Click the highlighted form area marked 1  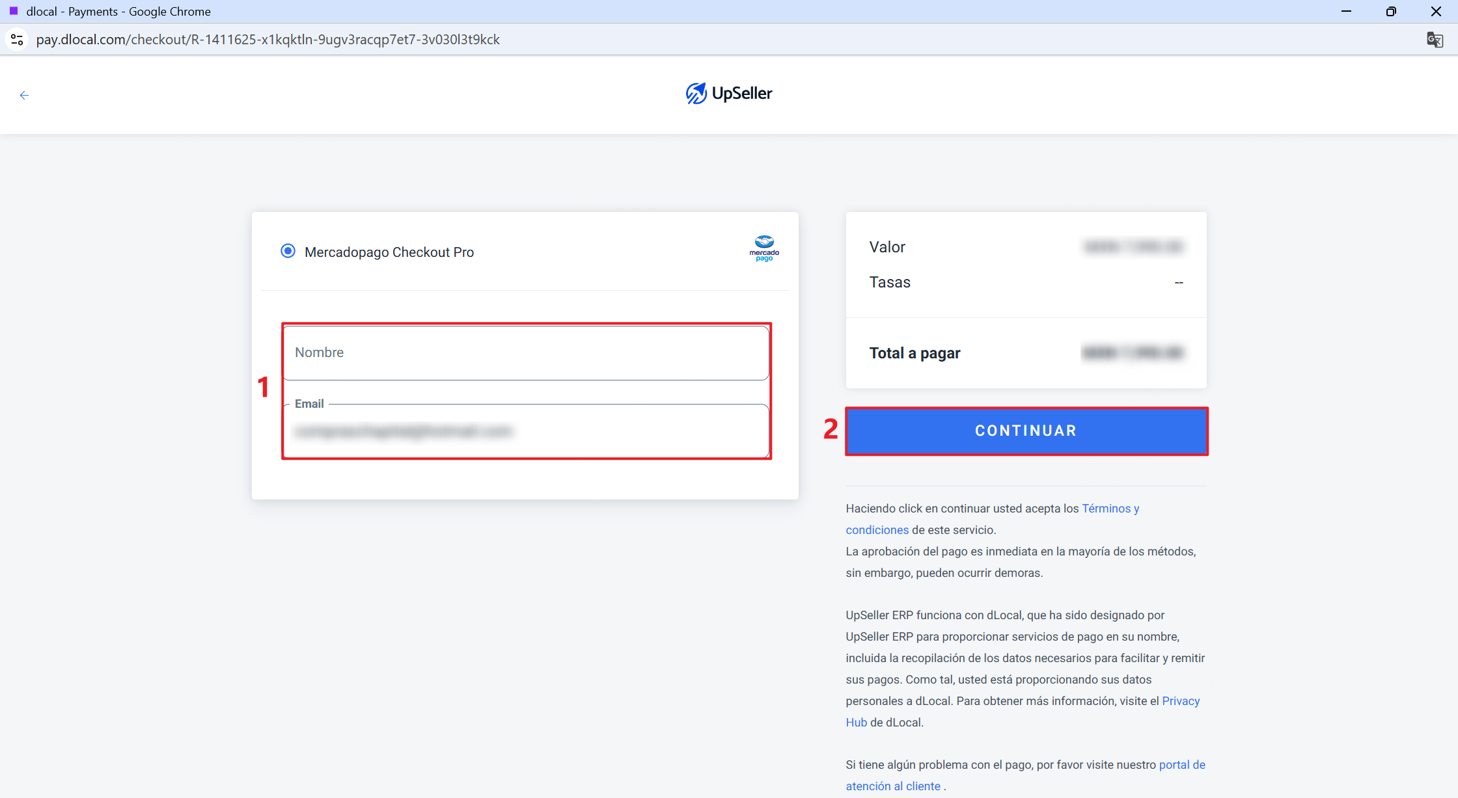526,391
